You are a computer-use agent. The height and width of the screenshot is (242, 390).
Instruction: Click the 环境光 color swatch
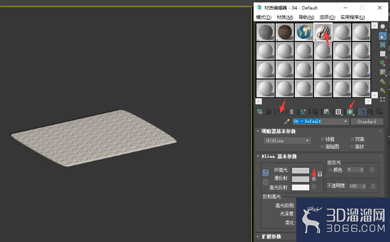coord(301,170)
